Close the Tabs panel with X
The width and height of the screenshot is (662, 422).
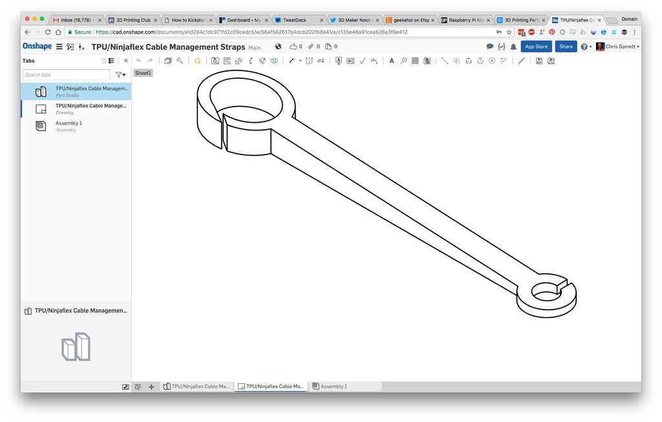tap(125, 61)
